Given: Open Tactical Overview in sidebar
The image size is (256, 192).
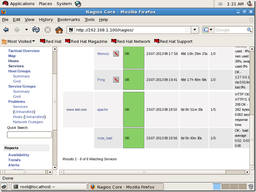Looking at the screenshot, I should click(24, 51).
